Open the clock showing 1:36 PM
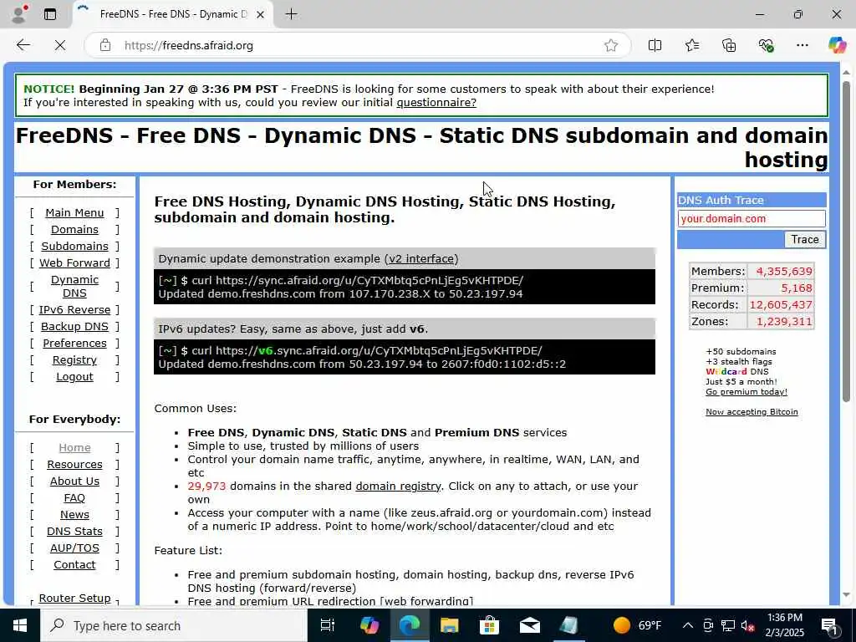 [x=785, y=625]
